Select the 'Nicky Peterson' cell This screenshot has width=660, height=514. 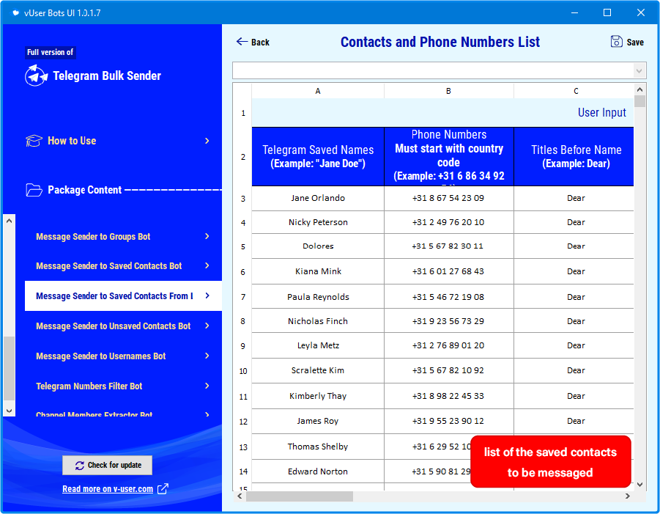(x=318, y=222)
